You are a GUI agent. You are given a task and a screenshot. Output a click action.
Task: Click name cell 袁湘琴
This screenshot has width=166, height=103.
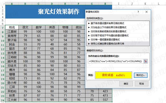click(12, 36)
